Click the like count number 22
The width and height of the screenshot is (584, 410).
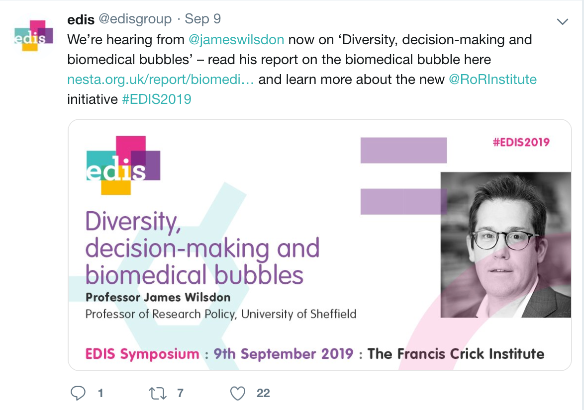coord(263,394)
